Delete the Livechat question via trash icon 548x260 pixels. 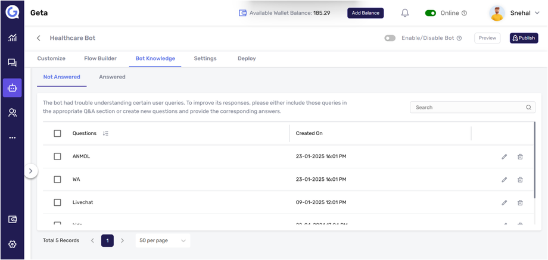pos(520,203)
